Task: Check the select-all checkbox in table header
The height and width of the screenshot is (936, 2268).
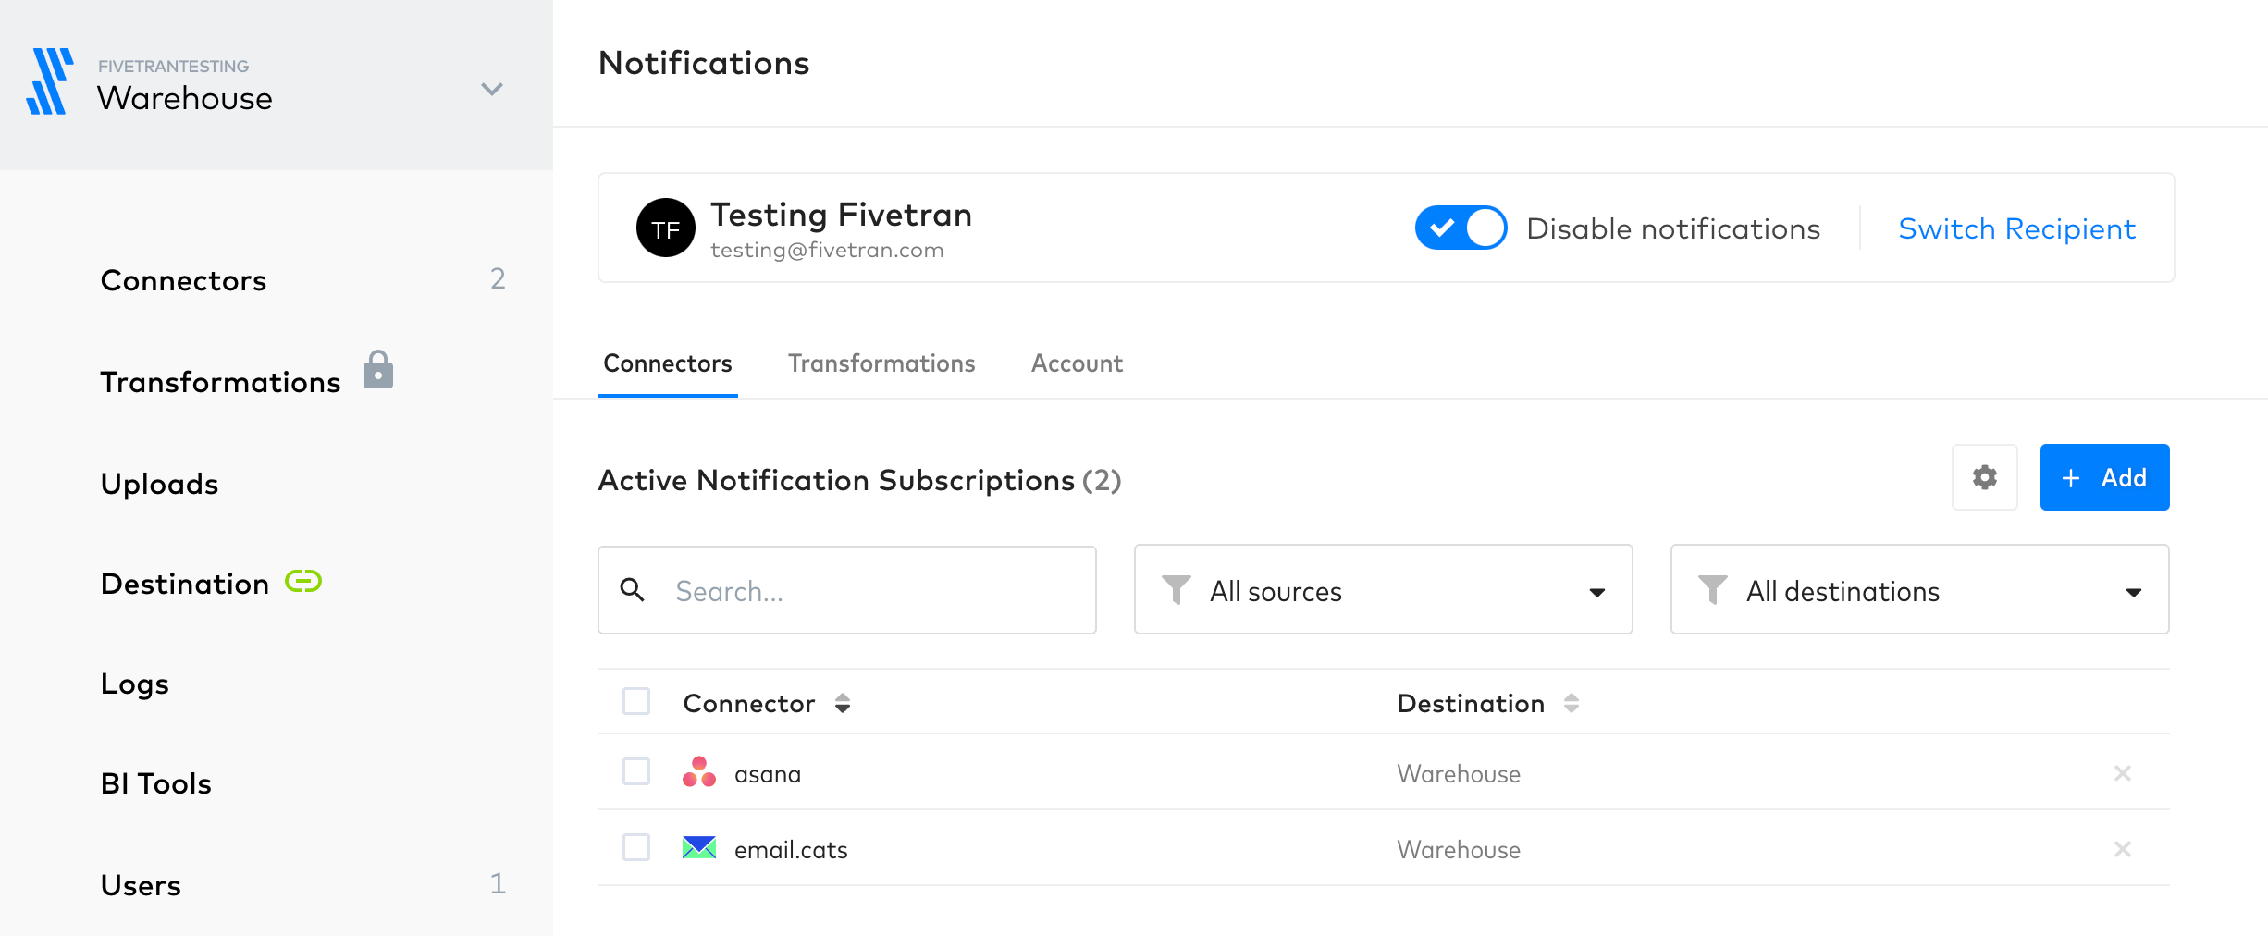Action: tap(636, 701)
